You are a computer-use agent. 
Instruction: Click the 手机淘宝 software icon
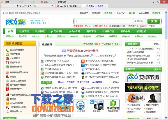(83, 61)
